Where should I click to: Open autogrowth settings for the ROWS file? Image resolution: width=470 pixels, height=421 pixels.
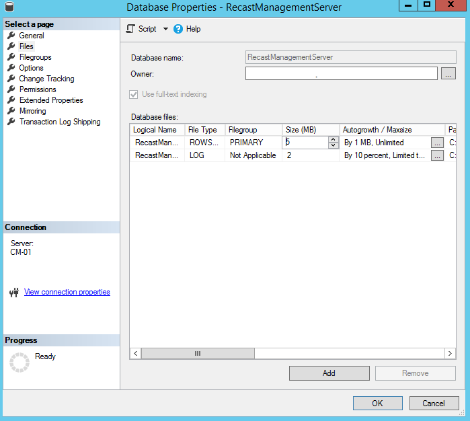[x=437, y=143]
